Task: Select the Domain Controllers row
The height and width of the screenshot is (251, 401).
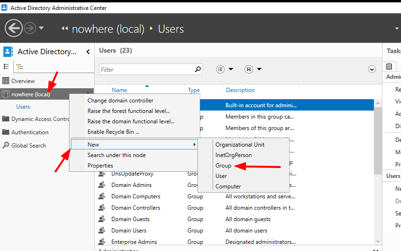Action: (234, 208)
